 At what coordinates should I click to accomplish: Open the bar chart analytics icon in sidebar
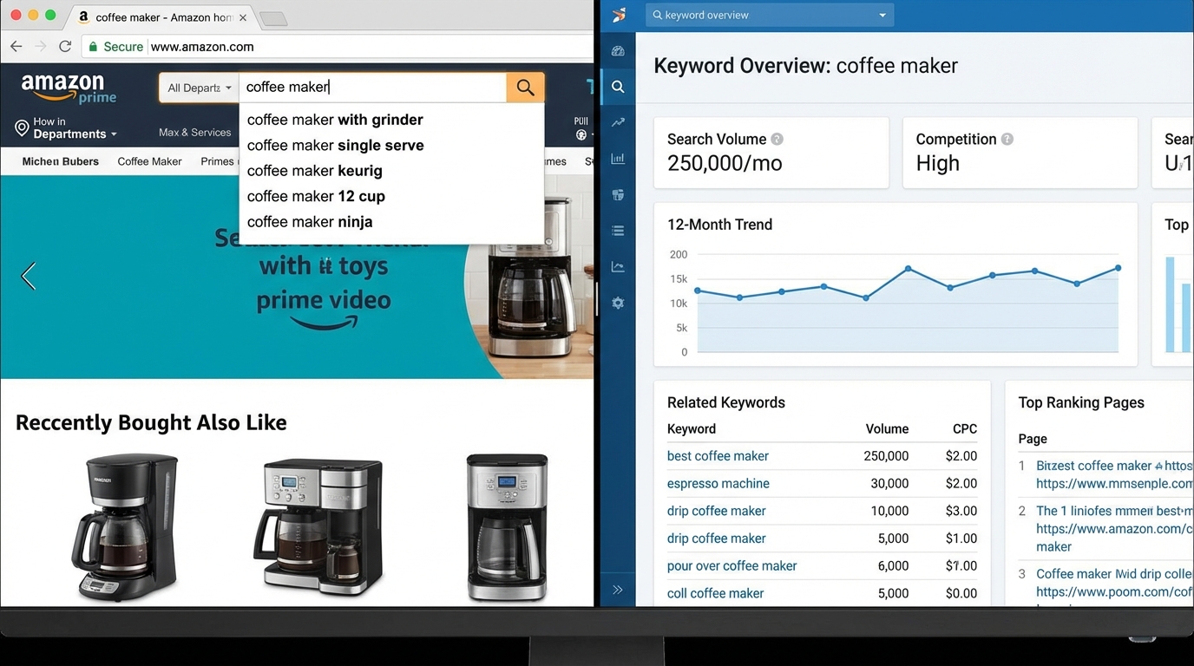(x=617, y=158)
